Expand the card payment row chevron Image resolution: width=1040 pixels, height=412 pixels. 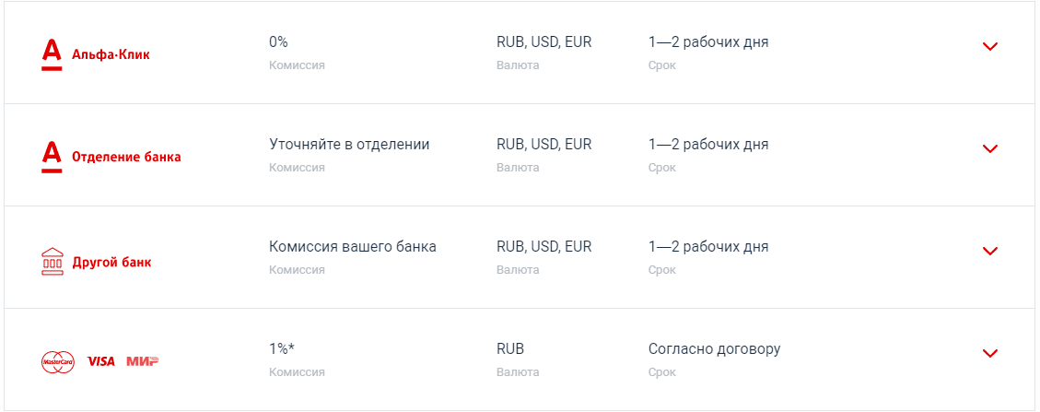pos(990,354)
